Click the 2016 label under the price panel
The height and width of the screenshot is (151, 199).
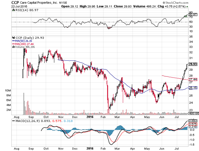click(x=90, y=117)
